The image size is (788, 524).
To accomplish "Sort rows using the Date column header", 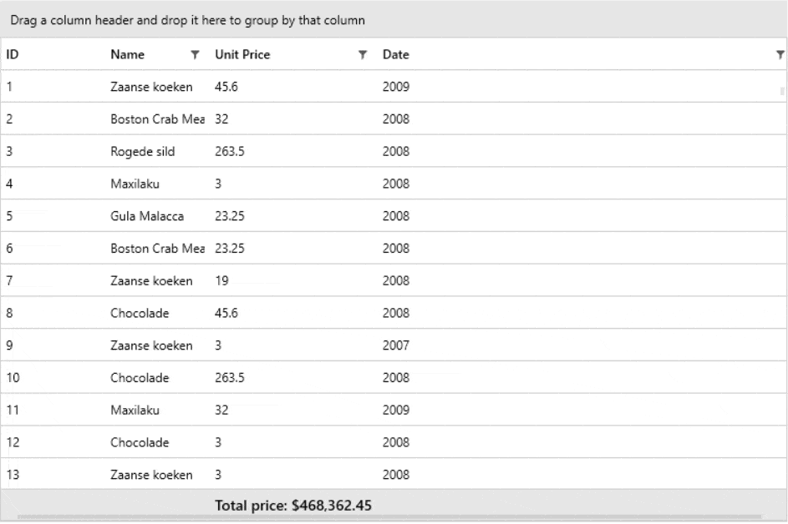I will pos(395,54).
